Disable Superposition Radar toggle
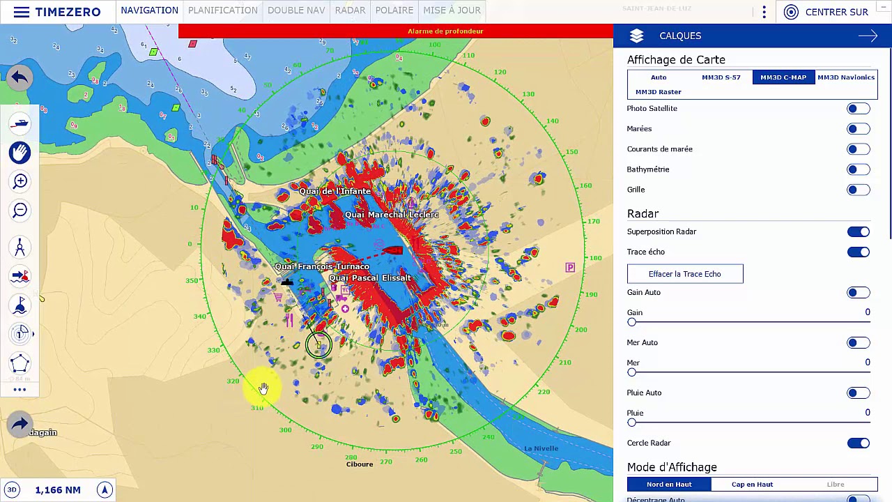This screenshot has width=892, height=502. (858, 231)
